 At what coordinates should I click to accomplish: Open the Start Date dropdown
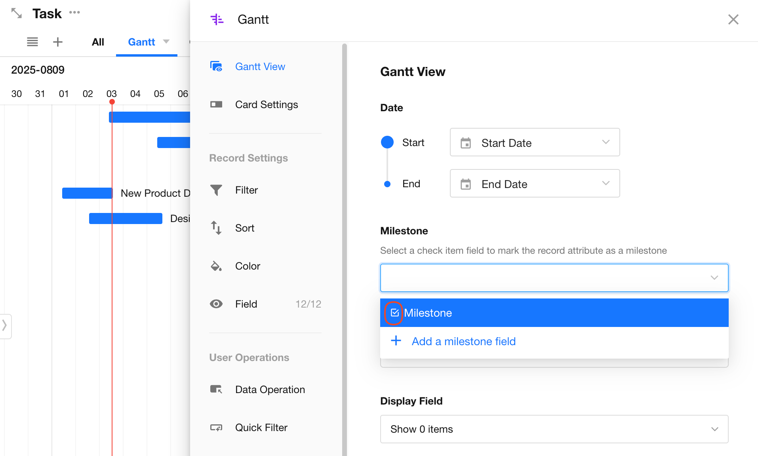(x=535, y=142)
